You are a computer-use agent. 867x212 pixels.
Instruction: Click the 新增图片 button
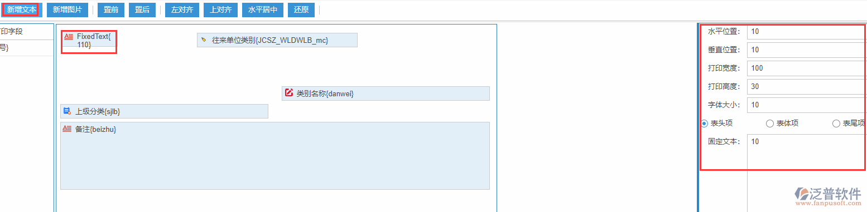click(x=68, y=9)
